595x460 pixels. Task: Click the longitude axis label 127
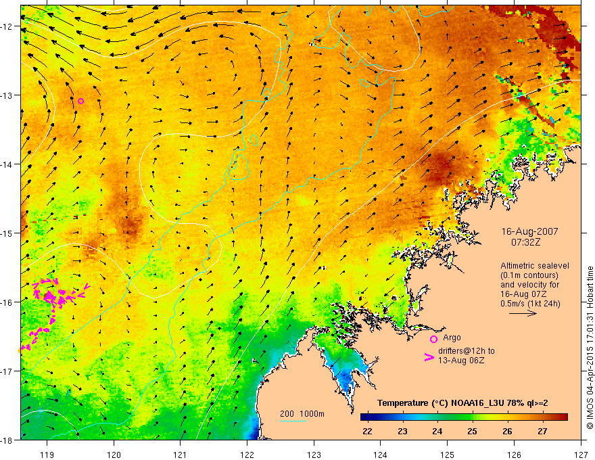581,455
